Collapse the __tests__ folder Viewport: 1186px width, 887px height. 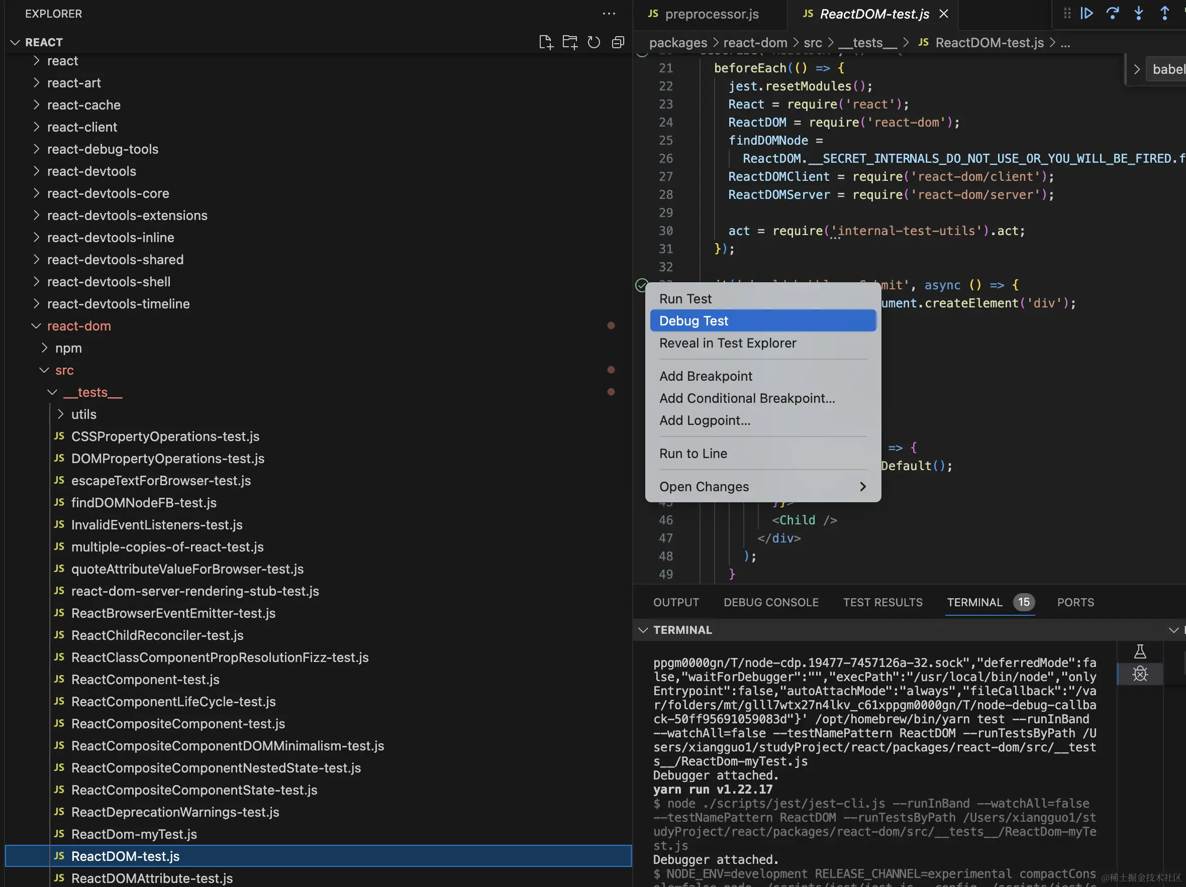point(92,392)
